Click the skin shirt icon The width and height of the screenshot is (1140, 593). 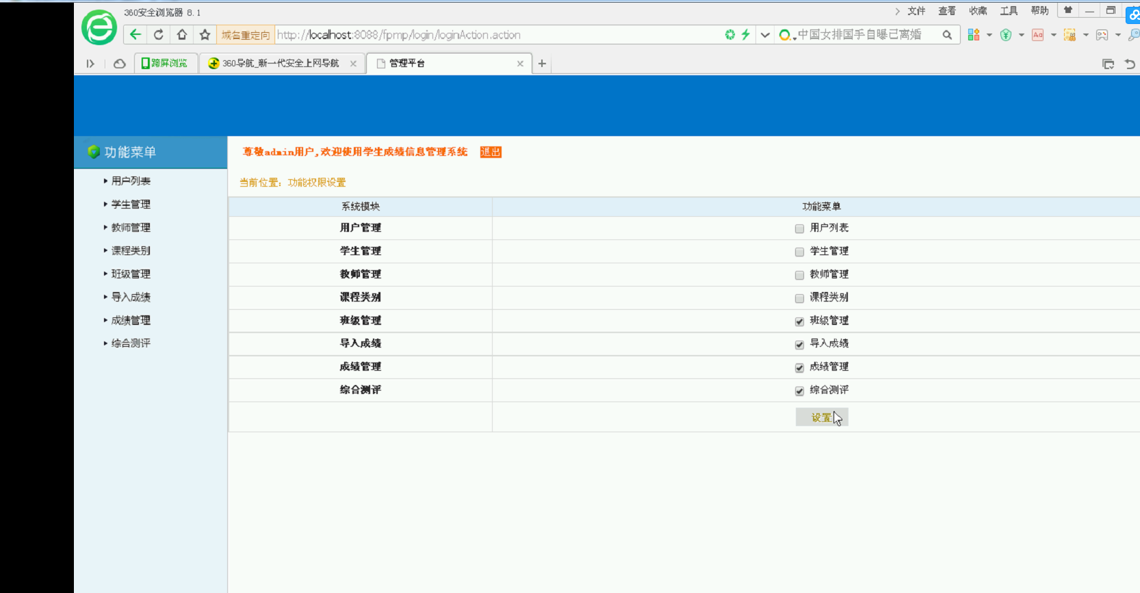click(x=1068, y=10)
